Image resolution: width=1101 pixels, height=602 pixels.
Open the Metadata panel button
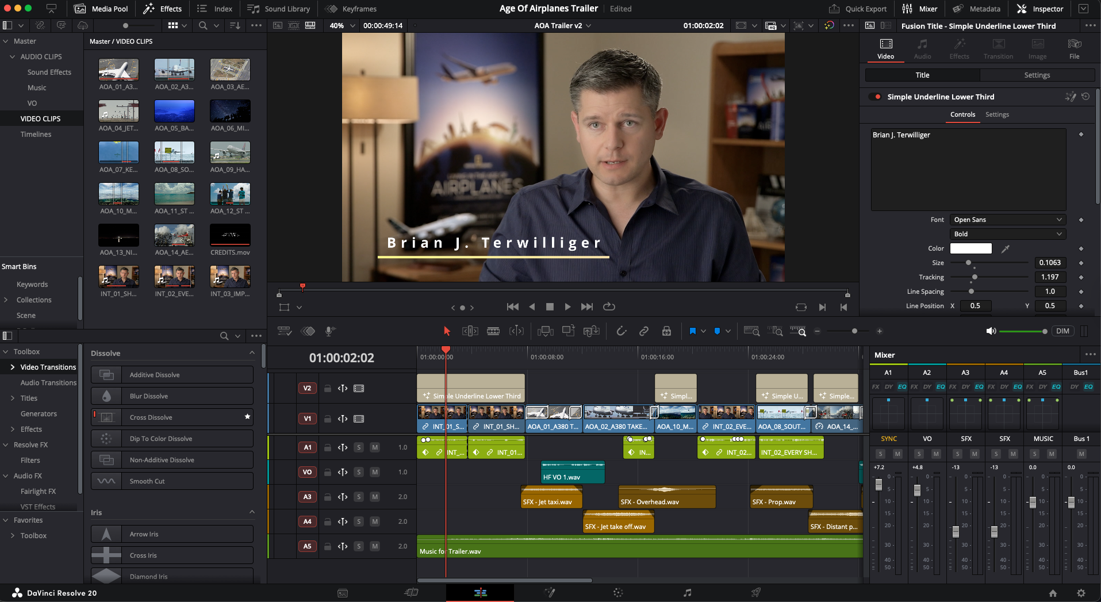tap(977, 9)
